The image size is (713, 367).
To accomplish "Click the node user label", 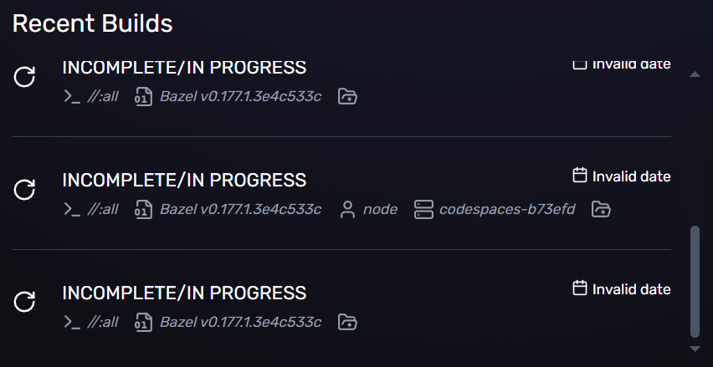I will pos(380,209).
